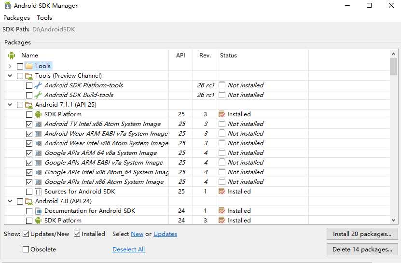401x263 pixels.
Task: Maximize the Android SDK Manager window
Action: [x=369, y=5]
